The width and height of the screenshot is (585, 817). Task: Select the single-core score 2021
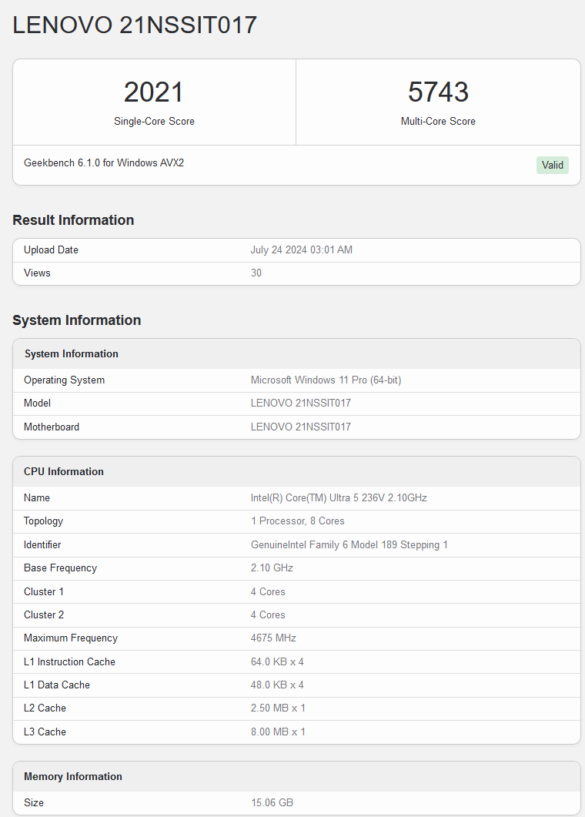tap(154, 92)
